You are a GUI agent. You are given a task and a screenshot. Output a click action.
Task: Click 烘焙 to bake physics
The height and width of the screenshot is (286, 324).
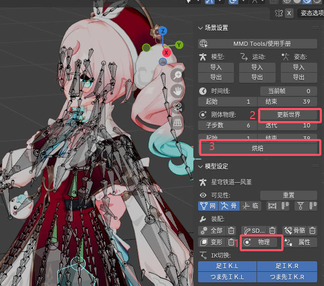coord(258,149)
